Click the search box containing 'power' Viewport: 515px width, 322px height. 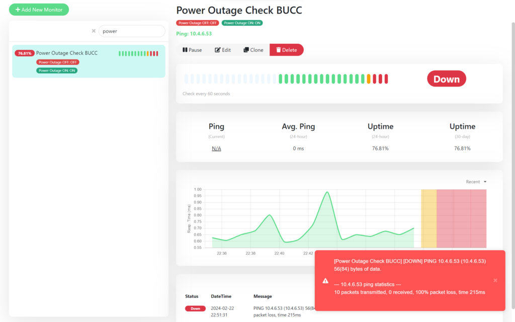tap(132, 31)
